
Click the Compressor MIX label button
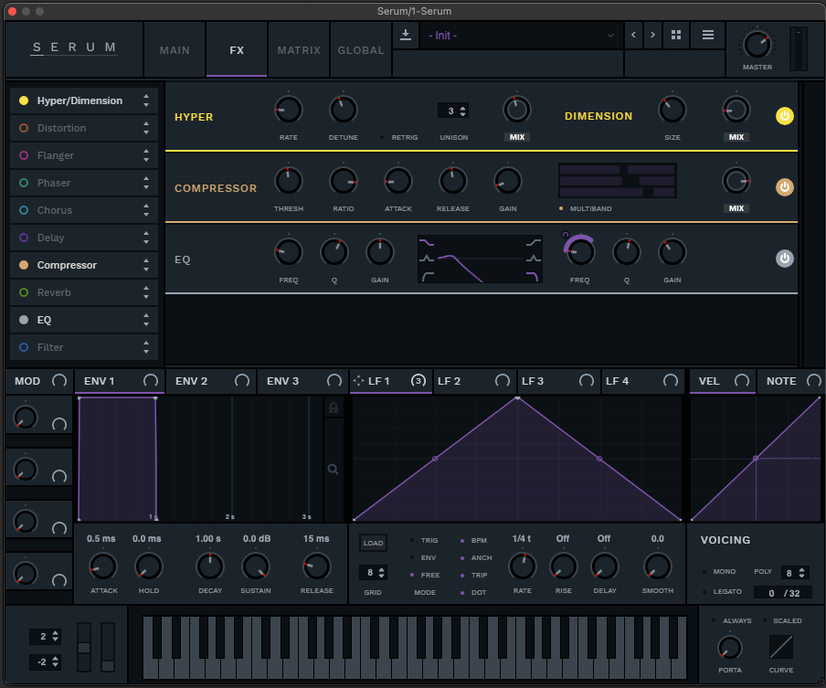point(736,208)
